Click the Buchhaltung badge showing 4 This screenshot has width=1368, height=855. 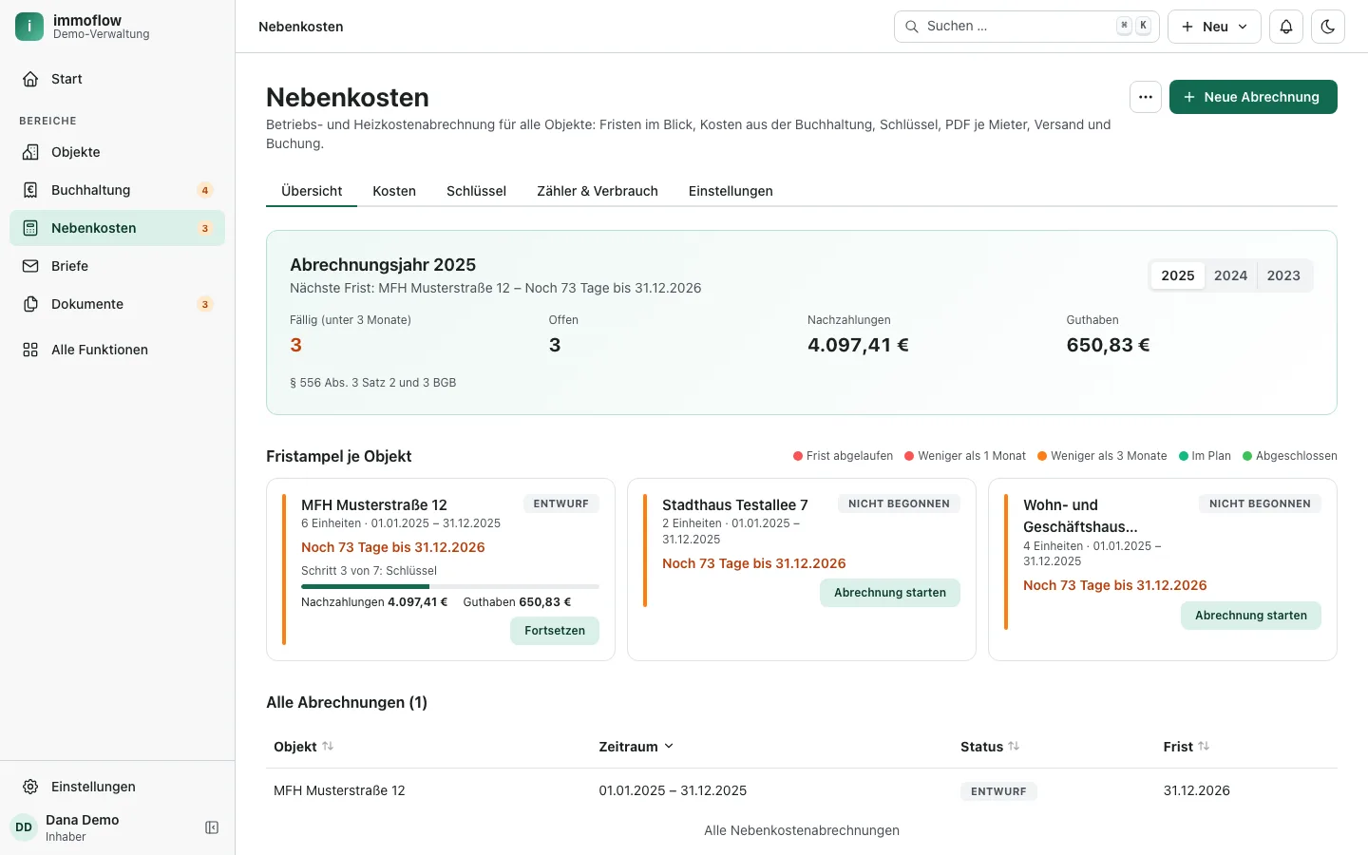tap(205, 190)
